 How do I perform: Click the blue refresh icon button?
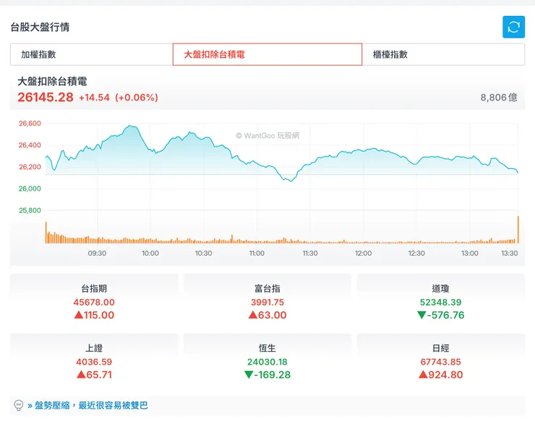[x=513, y=27]
